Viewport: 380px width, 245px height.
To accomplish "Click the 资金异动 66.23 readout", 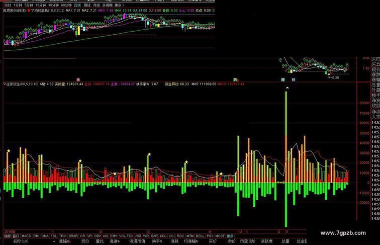I will (x=176, y=84).
